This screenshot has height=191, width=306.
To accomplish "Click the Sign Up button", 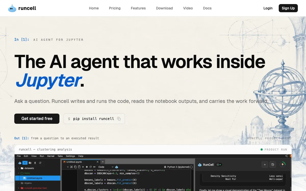I will coord(288,8).
